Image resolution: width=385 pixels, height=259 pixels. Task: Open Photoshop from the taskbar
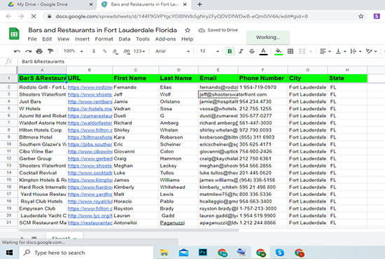(203, 253)
